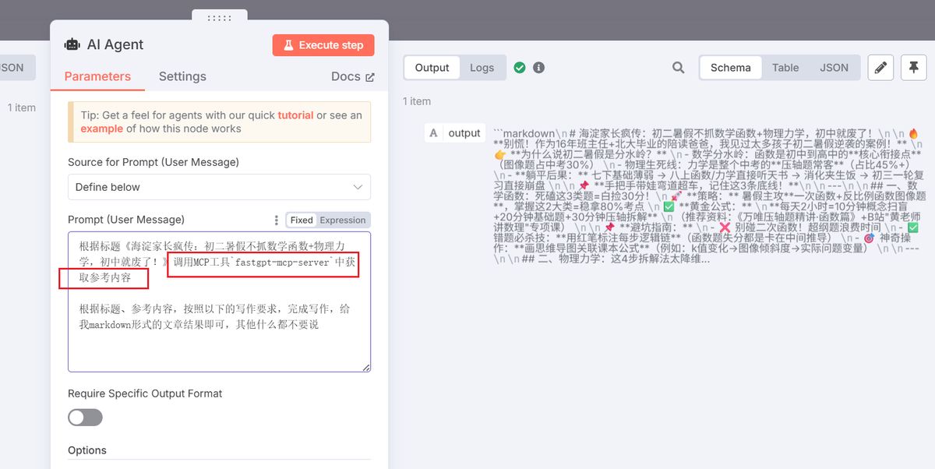Pin the output data
Screen dimensions: 935x469
point(913,68)
